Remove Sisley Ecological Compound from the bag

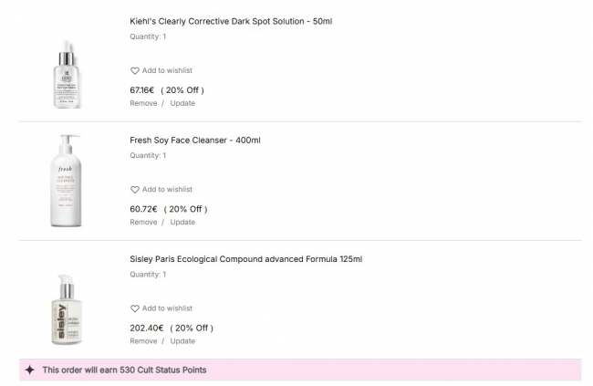[143, 341]
